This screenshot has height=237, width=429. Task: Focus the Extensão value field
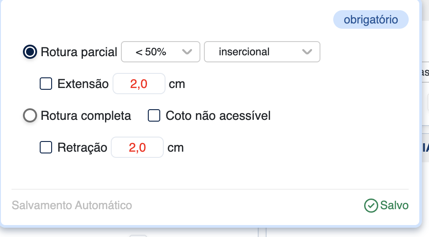pyautogui.click(x=139, y=84)
